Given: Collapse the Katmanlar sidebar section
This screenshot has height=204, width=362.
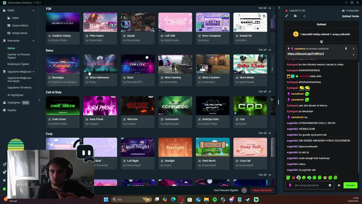Looking at the screenshot, I should (x=33, y=41).
